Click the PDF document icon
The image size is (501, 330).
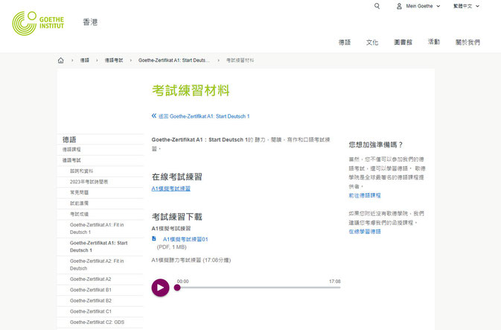coord(154,238)
